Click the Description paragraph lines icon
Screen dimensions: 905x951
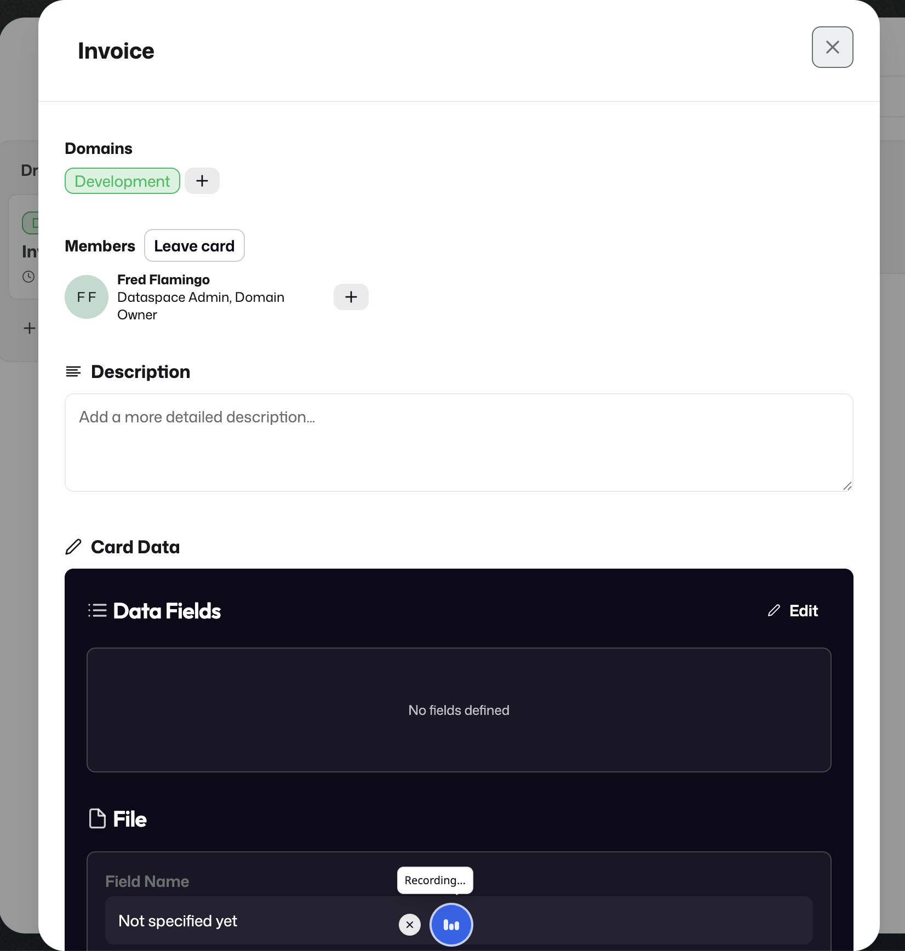point(73,372)
